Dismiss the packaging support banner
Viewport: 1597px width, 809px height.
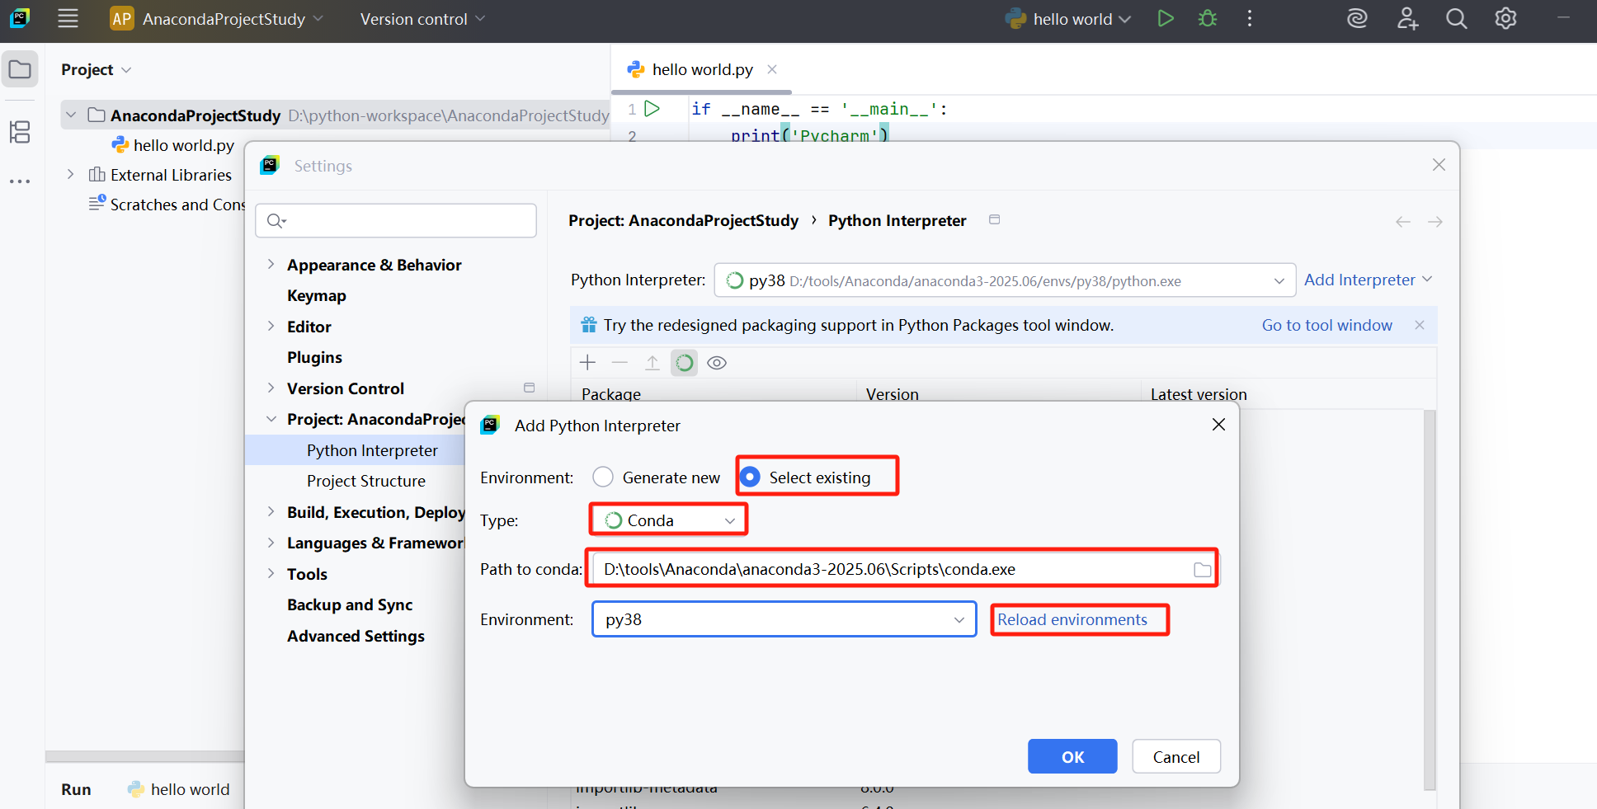click(x=1420, y=325)
